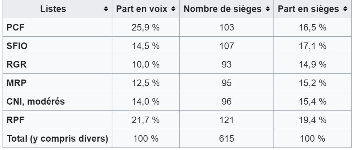Viewport: 364px width, 150px height.
Task: Select the RPF row label
Action: point(14,120)
